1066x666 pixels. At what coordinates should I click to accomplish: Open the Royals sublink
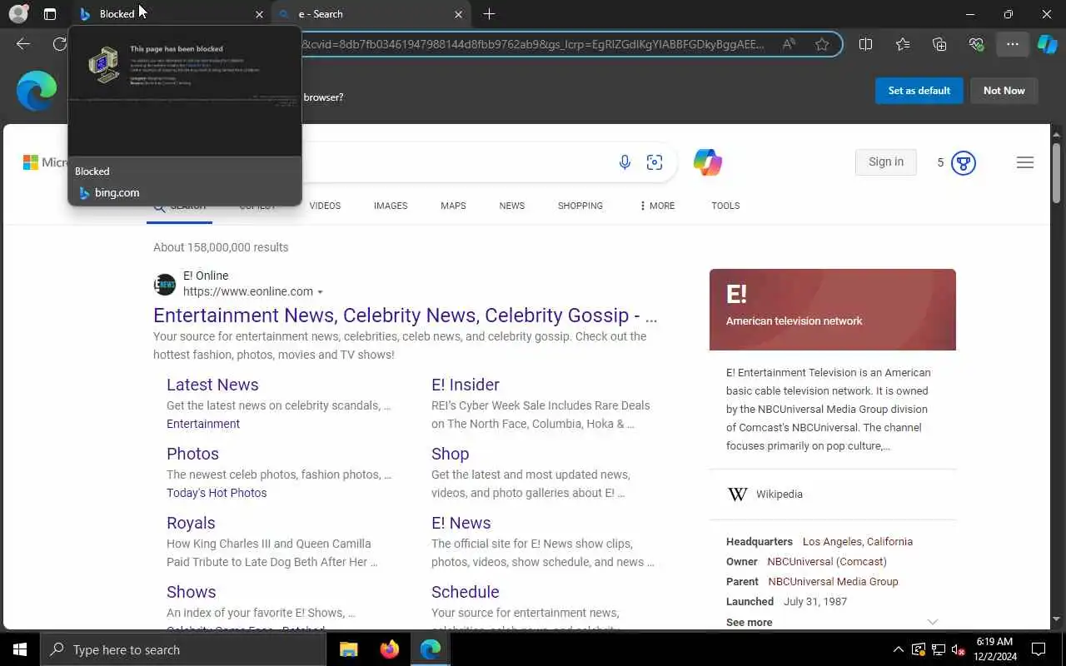(x=191, y=523)
